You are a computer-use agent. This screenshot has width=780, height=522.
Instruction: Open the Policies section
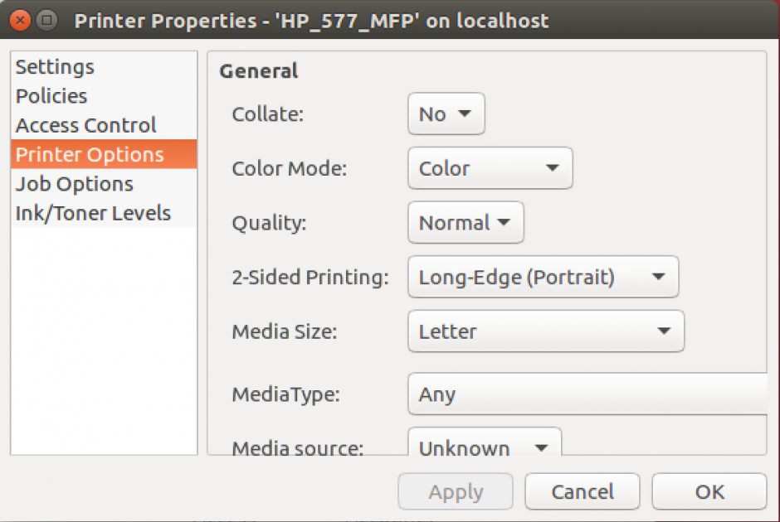51,95
